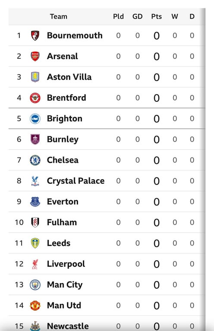Click the Burnley club crest
Viewport: 214px width, 331px height.
[x=35, y=139]
